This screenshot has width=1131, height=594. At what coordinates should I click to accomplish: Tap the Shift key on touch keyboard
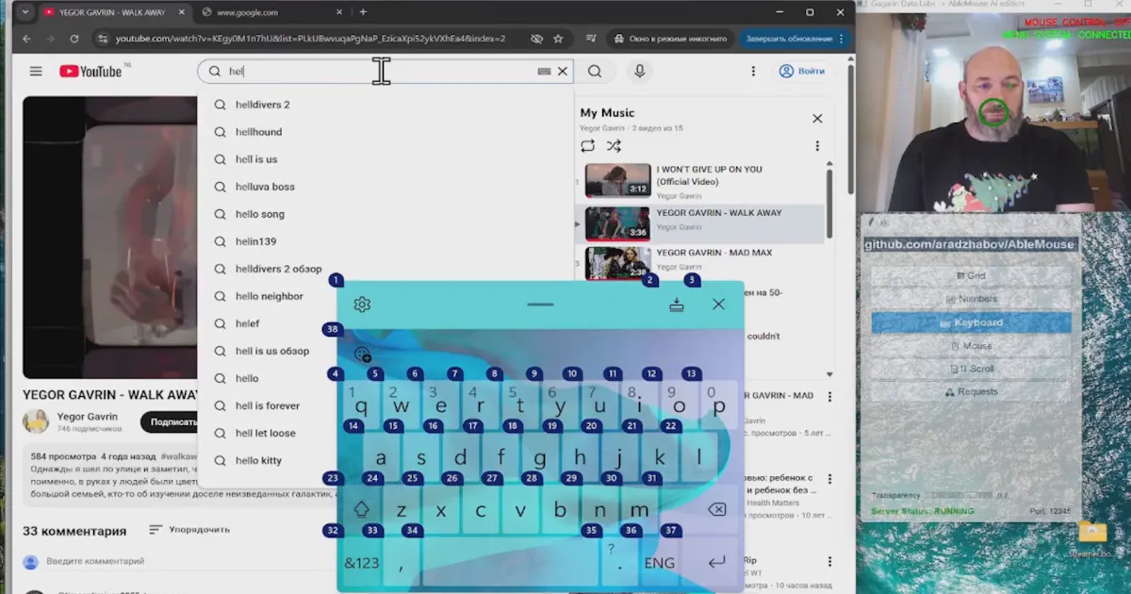tap(361, 510)
